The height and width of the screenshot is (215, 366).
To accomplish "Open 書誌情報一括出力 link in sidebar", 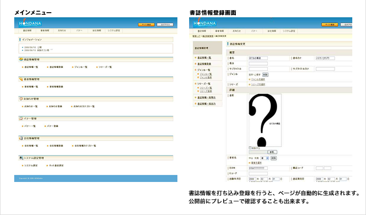I will pos(206,104).
